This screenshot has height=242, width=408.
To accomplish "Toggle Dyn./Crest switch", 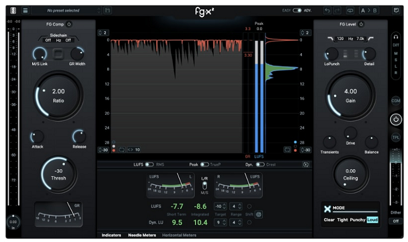I will click(260, 164).
